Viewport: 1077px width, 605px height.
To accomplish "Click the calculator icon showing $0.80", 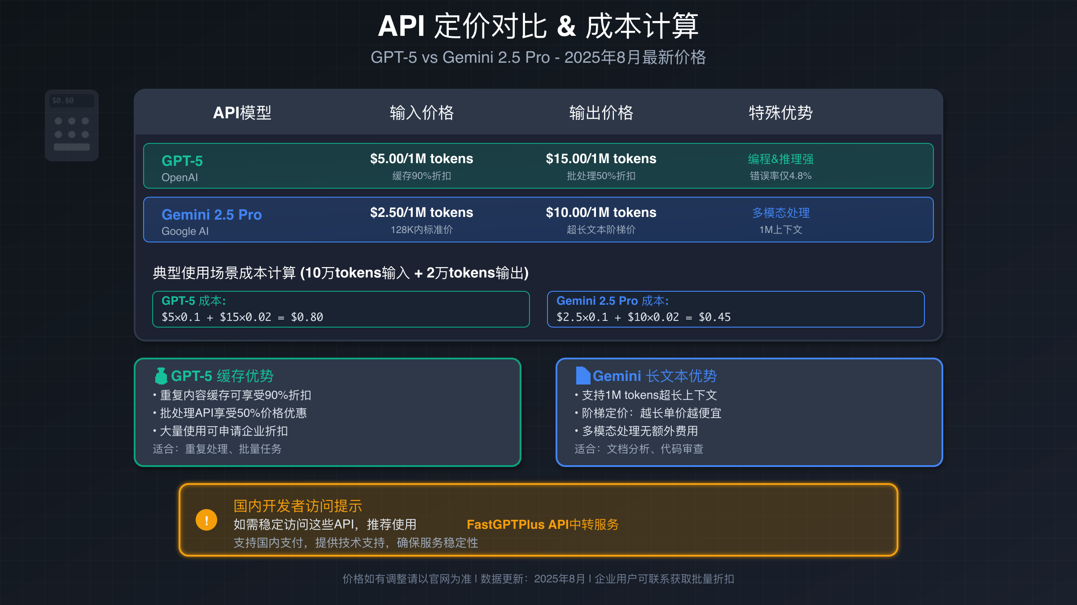I will pos(72,125).
